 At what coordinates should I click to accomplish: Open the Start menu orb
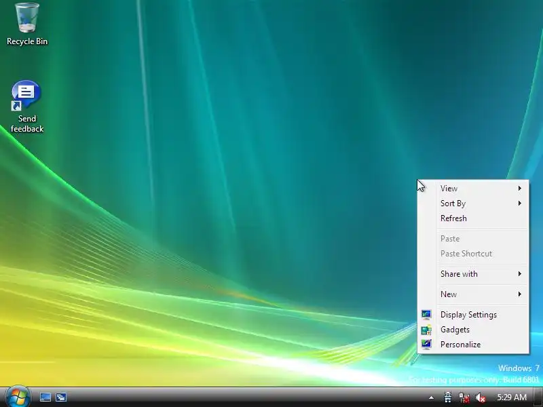tap(18, 397)
